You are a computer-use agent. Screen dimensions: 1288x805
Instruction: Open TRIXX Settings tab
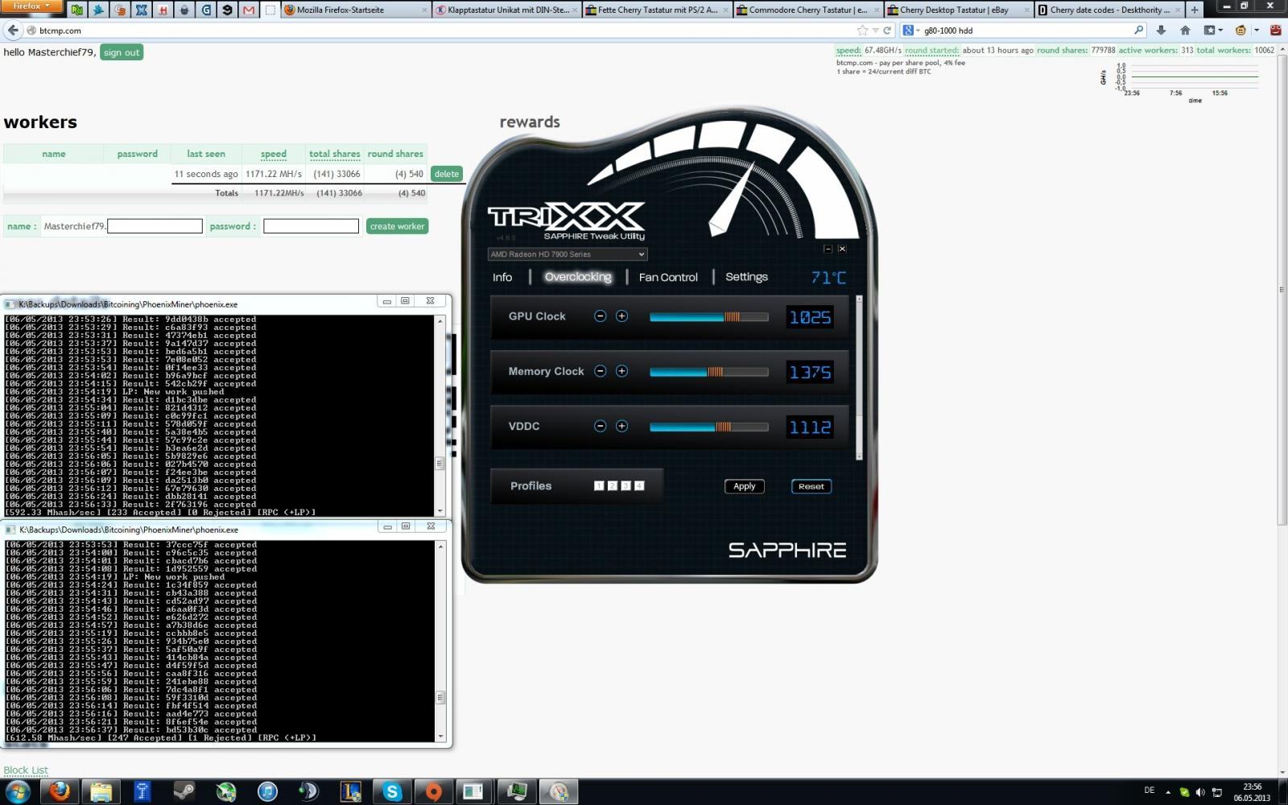coord(746,277)
